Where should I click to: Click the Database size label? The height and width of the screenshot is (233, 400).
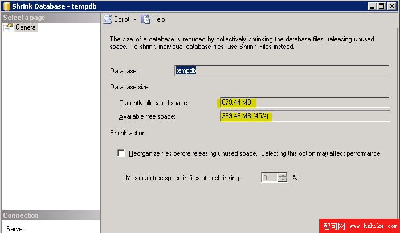pos(129,87)
